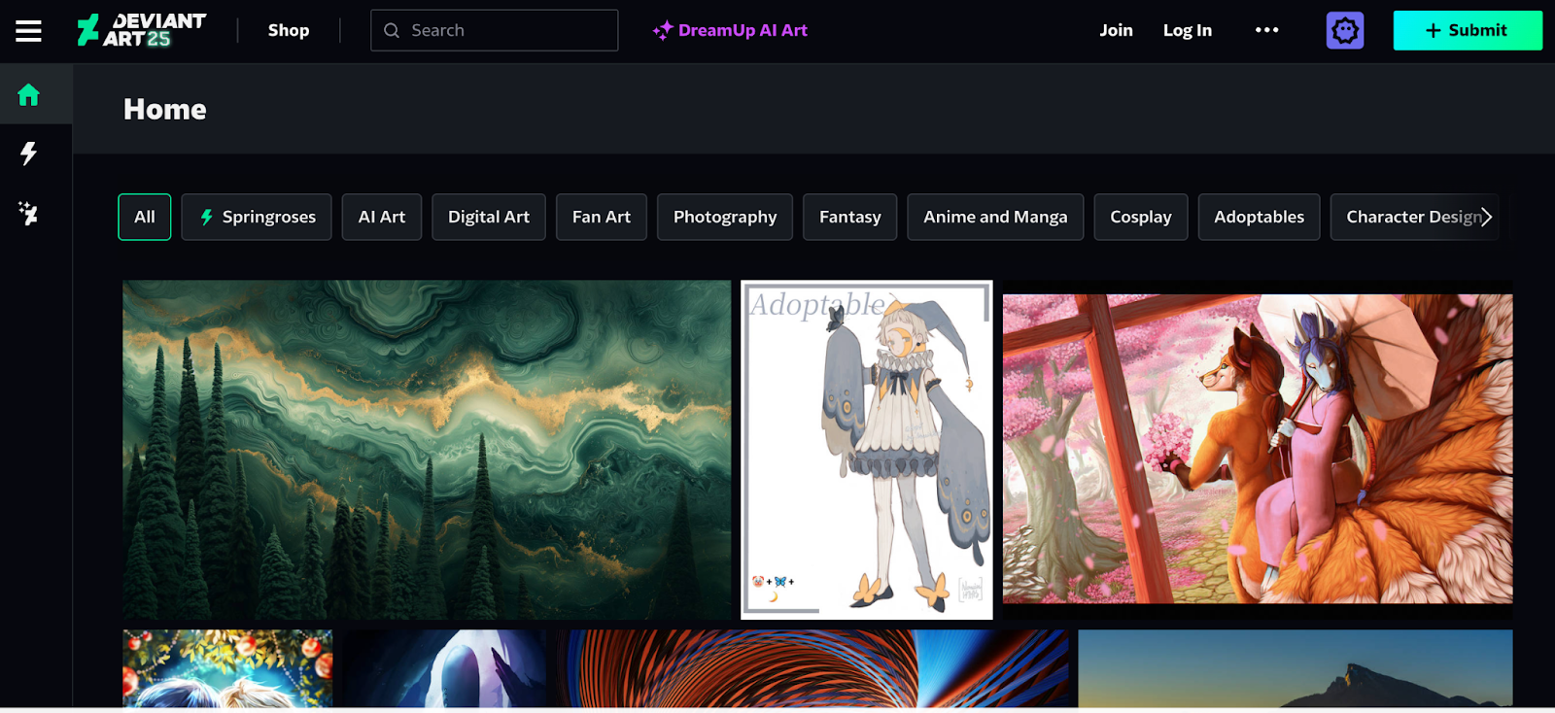1555x713 pixels.
Task: Open the Adoptable character artwork
Action: [x=867, y=450]
